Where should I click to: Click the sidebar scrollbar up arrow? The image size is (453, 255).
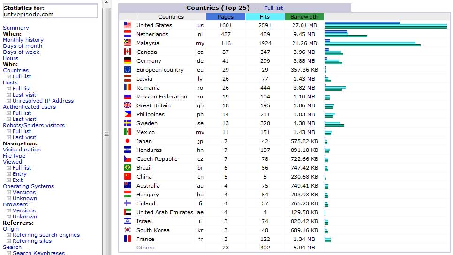(106, 3)
